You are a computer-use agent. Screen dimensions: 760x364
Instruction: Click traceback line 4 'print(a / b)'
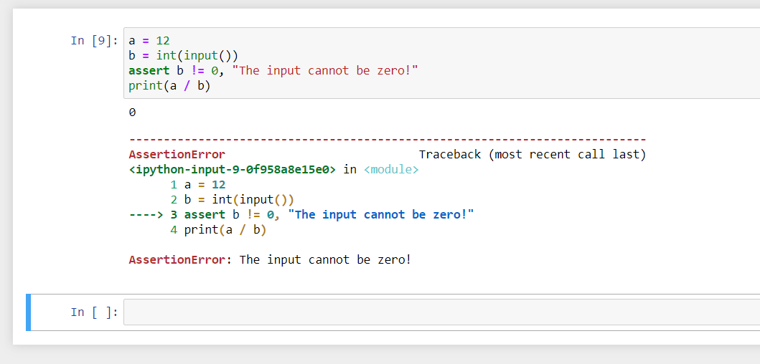(x=218, y=230)
